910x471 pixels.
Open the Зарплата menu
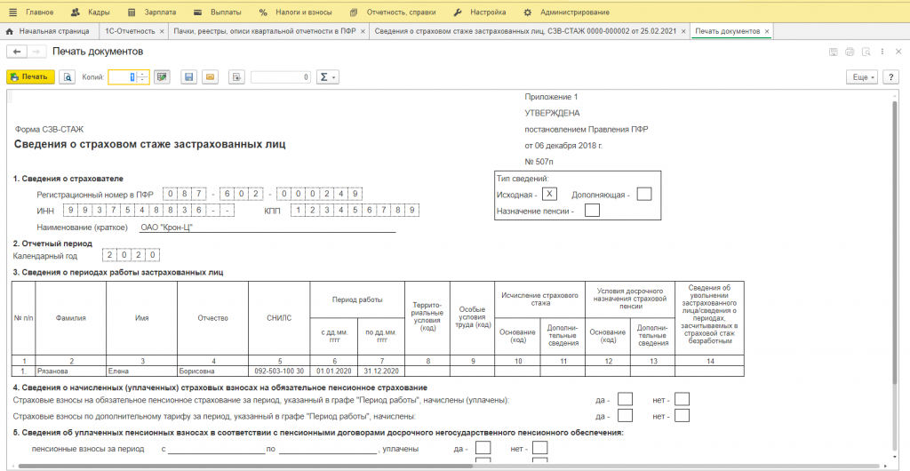pos(154,12)
